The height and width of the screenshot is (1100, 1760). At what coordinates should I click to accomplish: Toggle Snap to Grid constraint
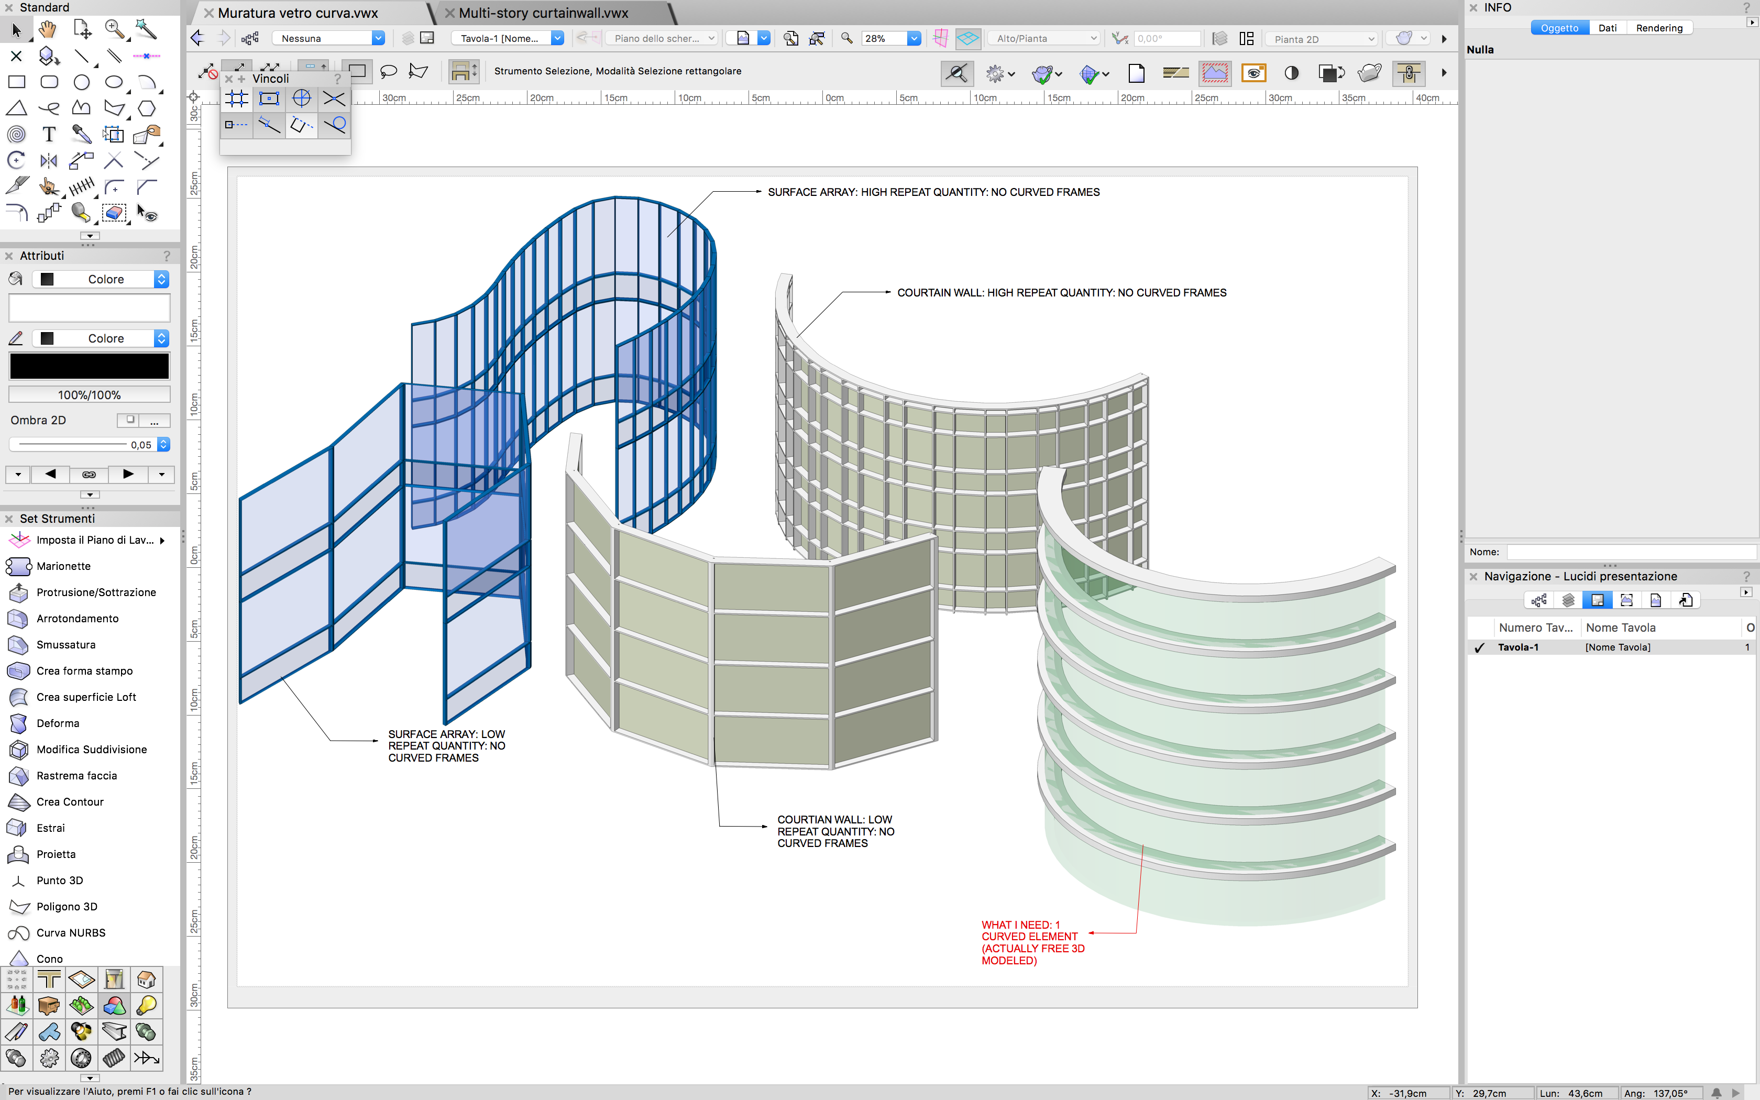tap(237, 99)
